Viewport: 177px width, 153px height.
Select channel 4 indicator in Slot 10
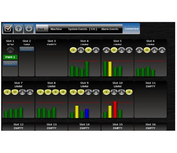coord(129,92)
